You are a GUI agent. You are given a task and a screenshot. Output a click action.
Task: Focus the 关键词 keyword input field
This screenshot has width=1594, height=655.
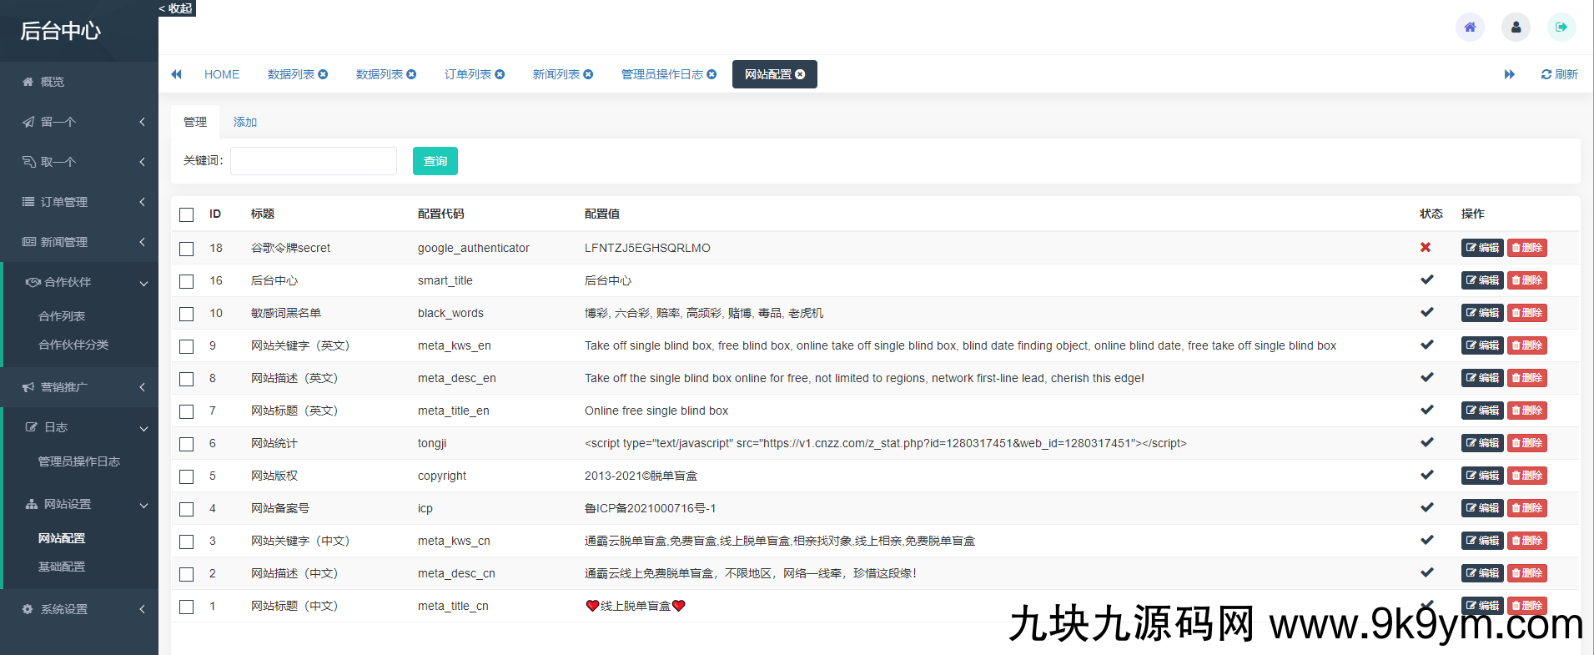[314, 161]
